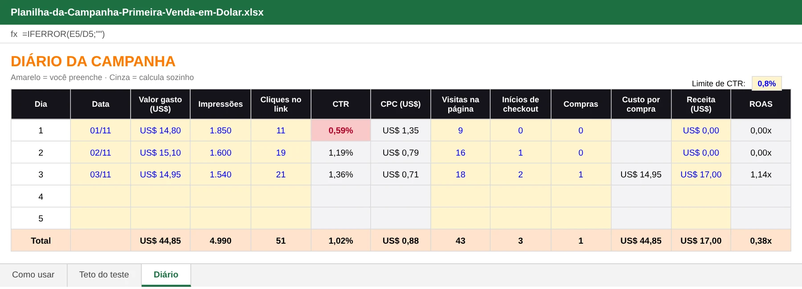Select the empty Impressões cell in day 5
This screenshot has width=802, height=289.
[x=221, y=218]
